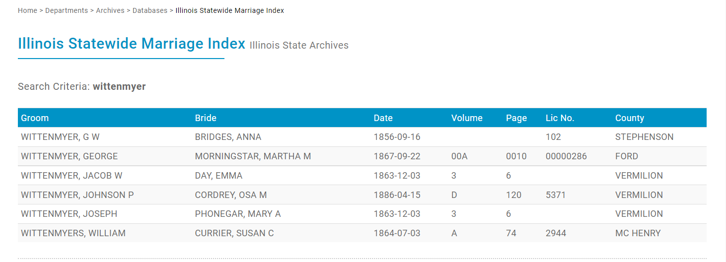Click the MC HENRY county cell
726x262 pixels.
638,233
